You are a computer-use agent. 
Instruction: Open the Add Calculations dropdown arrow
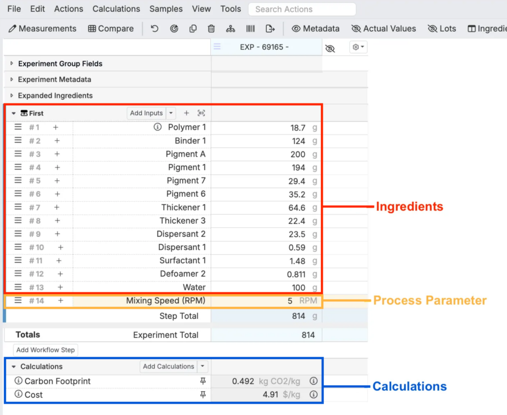(x=203, y=367)
